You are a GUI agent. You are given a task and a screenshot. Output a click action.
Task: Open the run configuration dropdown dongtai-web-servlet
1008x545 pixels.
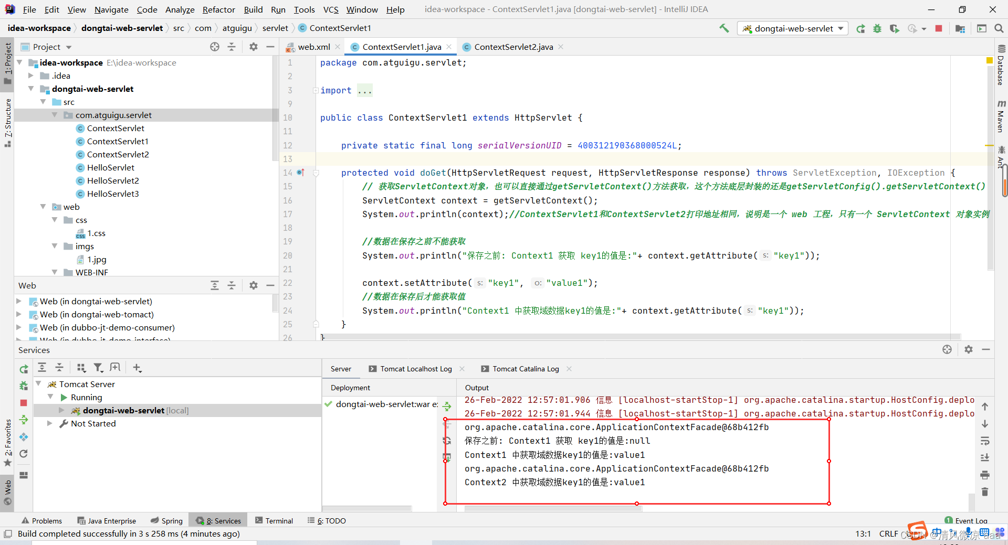pyautogui.click(x=793, y=28)
